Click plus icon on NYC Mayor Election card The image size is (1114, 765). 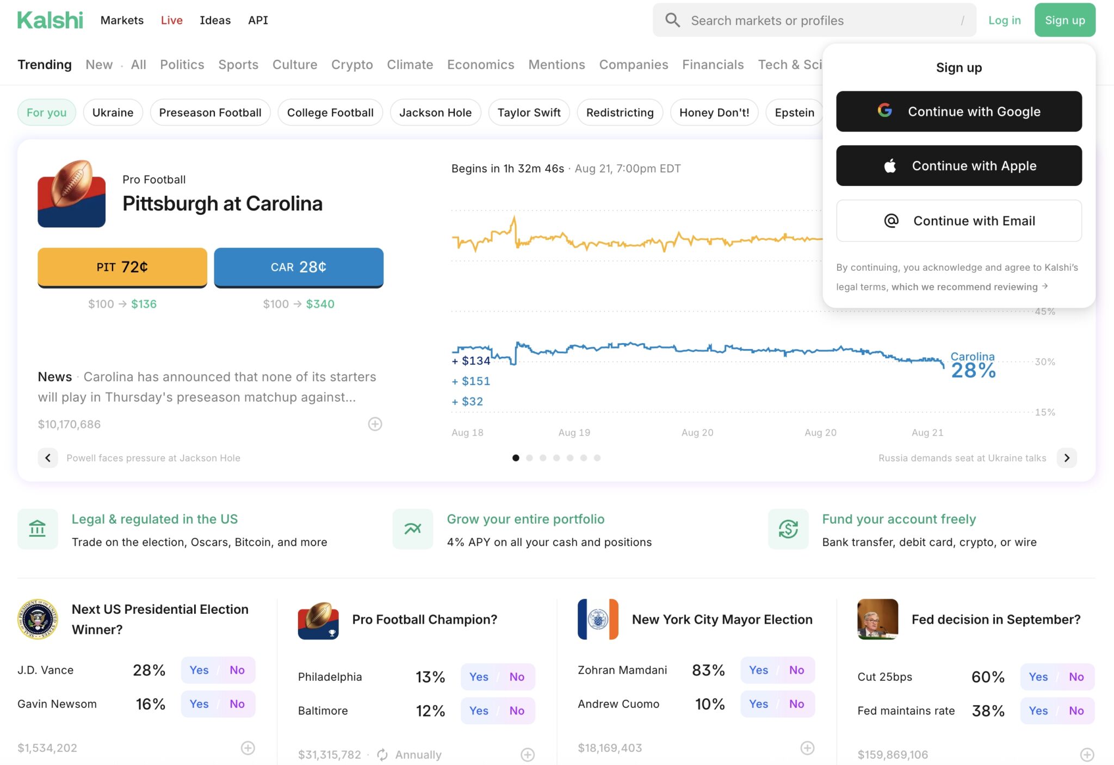807,748
